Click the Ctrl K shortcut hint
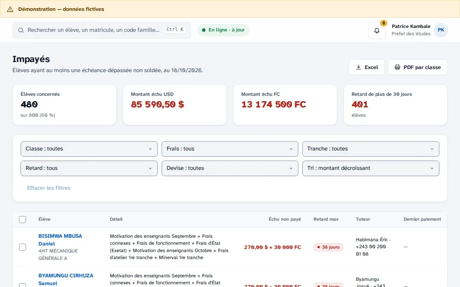Image resolution: width=460 pixels, height=287 pixels. (175, 29)
